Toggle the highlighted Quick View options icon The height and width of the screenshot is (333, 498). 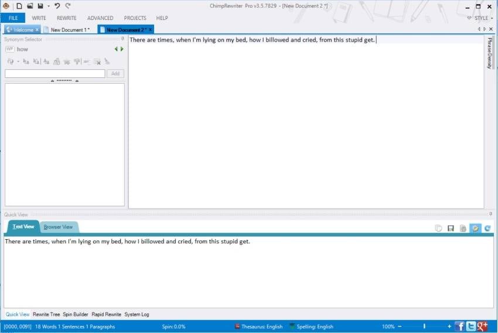tap(475, 228)
